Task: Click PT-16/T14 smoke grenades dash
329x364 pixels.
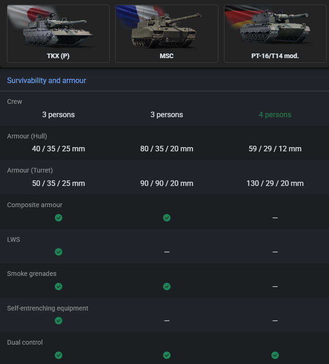Action: [275, 286]
